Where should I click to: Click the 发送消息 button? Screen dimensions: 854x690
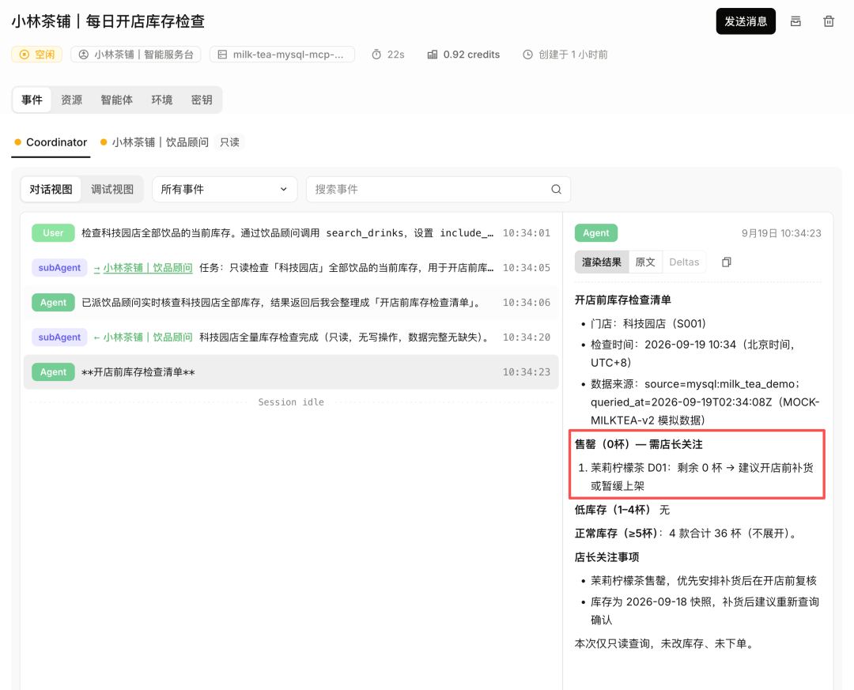click(745, 21)
